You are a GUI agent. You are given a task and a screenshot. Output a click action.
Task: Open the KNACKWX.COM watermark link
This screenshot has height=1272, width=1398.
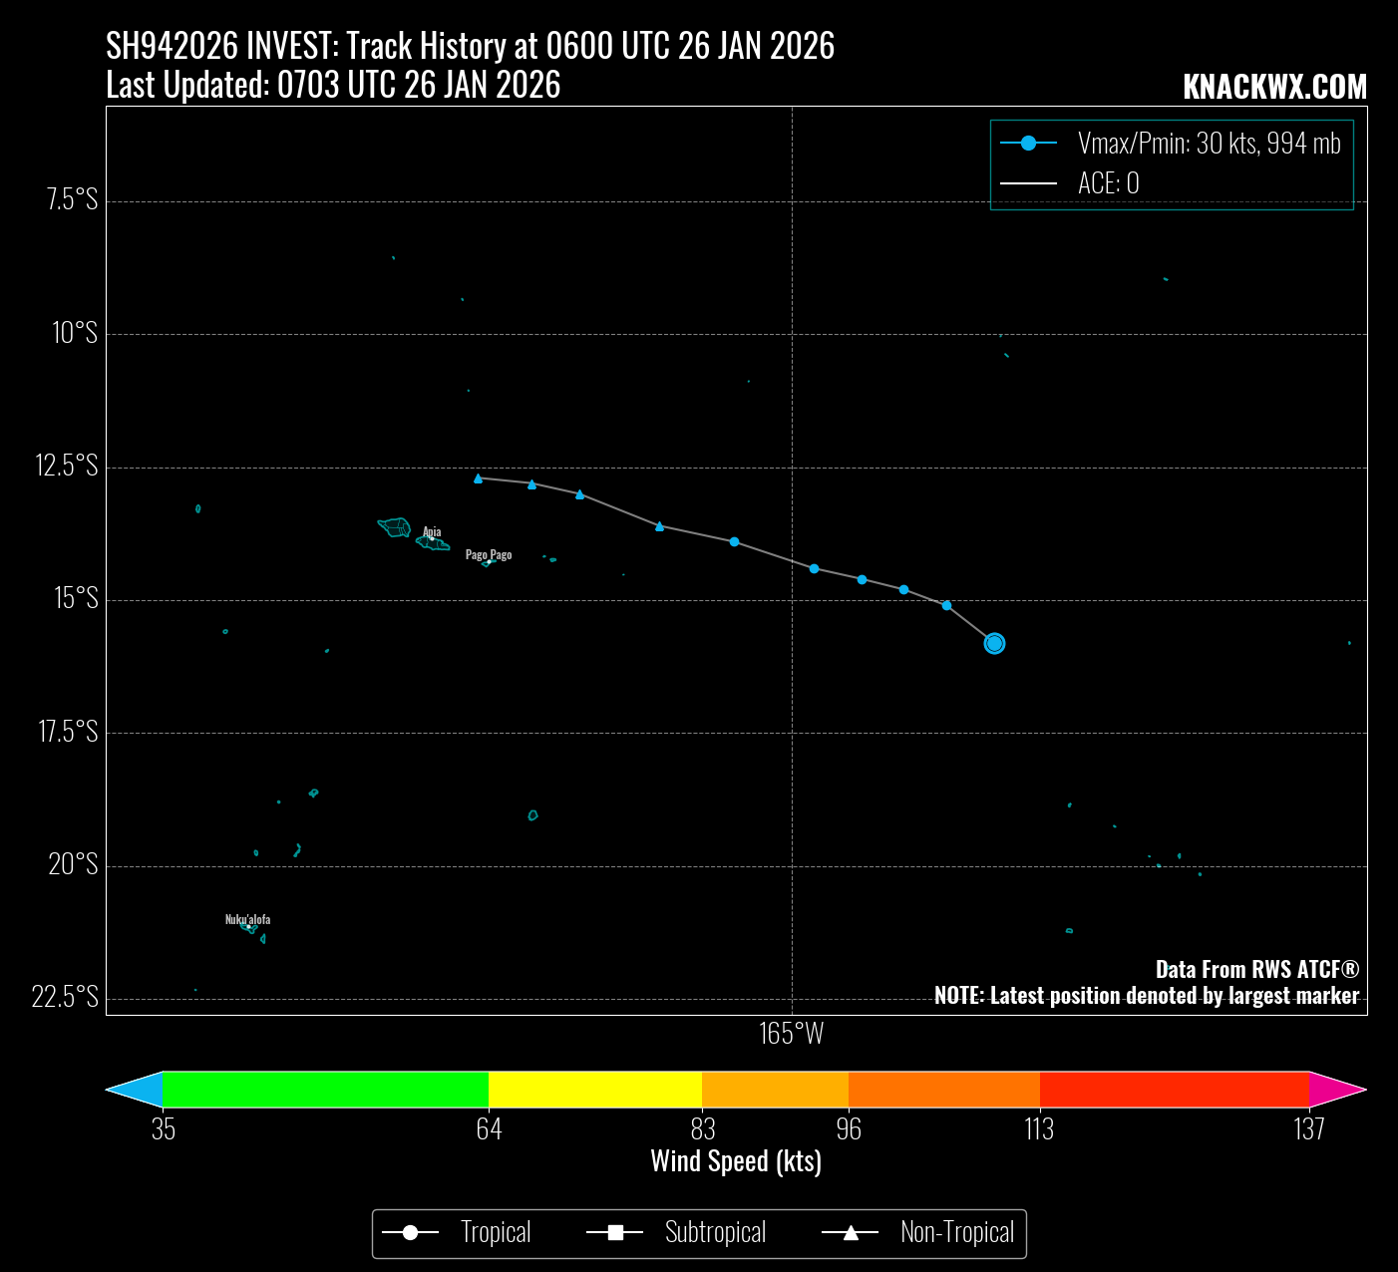pyautogui.click(x=1274, y=88)
